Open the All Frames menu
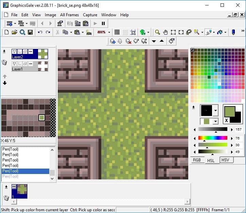This screenshot has height=213, width=246. tap(69, 15)
